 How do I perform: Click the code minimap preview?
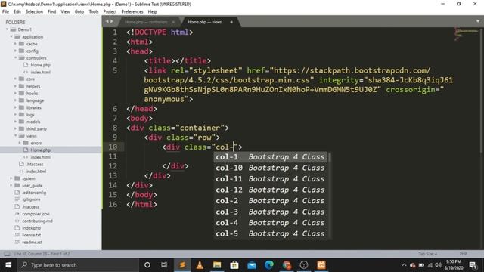466,34
